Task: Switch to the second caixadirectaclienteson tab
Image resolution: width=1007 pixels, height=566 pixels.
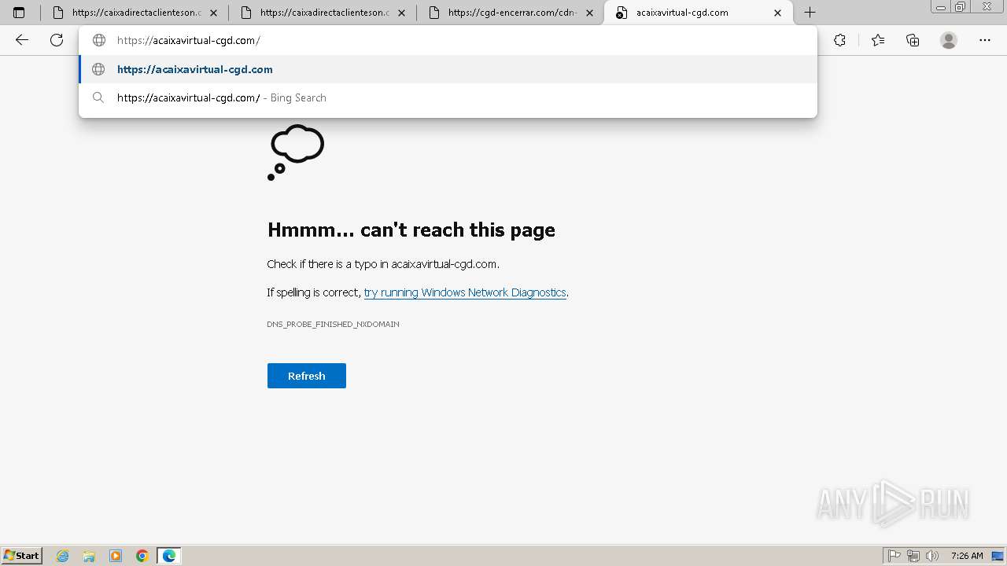Action: (323, 13)
